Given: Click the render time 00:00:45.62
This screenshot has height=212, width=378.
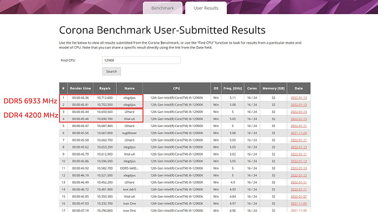Looking at the screenshot, I should tap(80, 147).
